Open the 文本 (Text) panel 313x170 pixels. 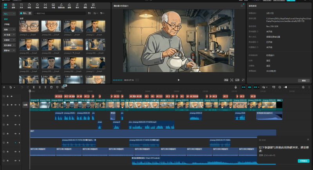[22, 5]
